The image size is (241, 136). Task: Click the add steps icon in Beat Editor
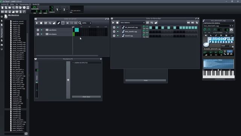click(x=192, y=23)
